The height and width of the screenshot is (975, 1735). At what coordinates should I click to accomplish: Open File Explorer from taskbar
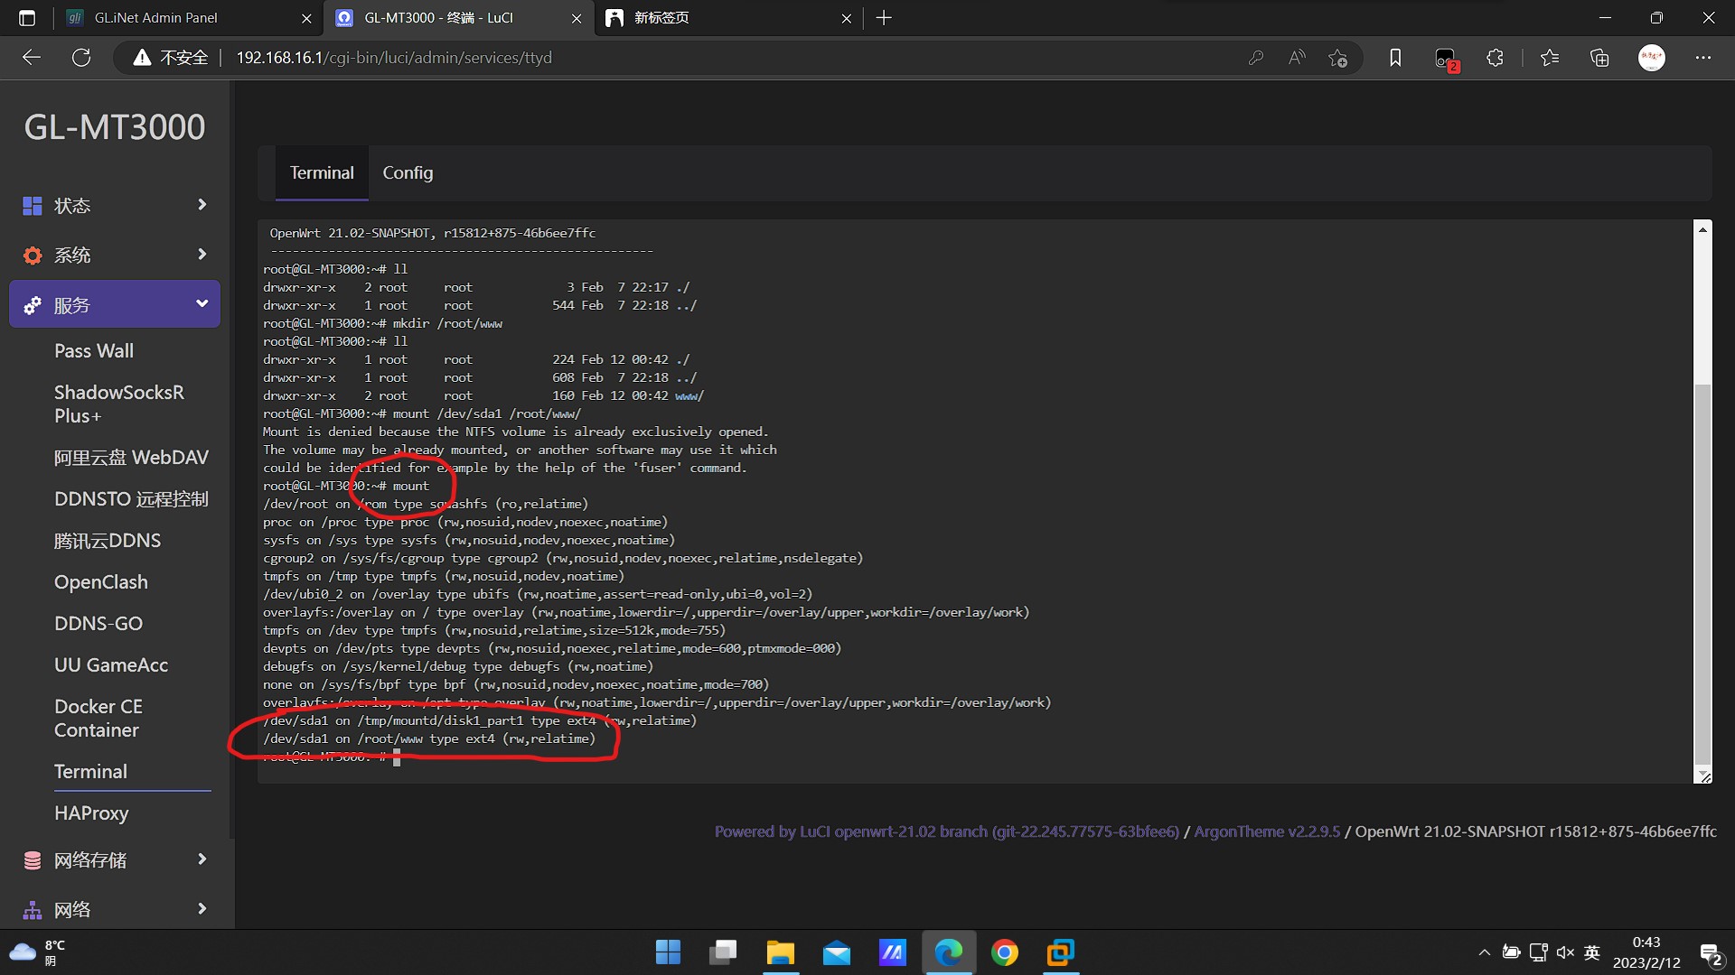780,952
